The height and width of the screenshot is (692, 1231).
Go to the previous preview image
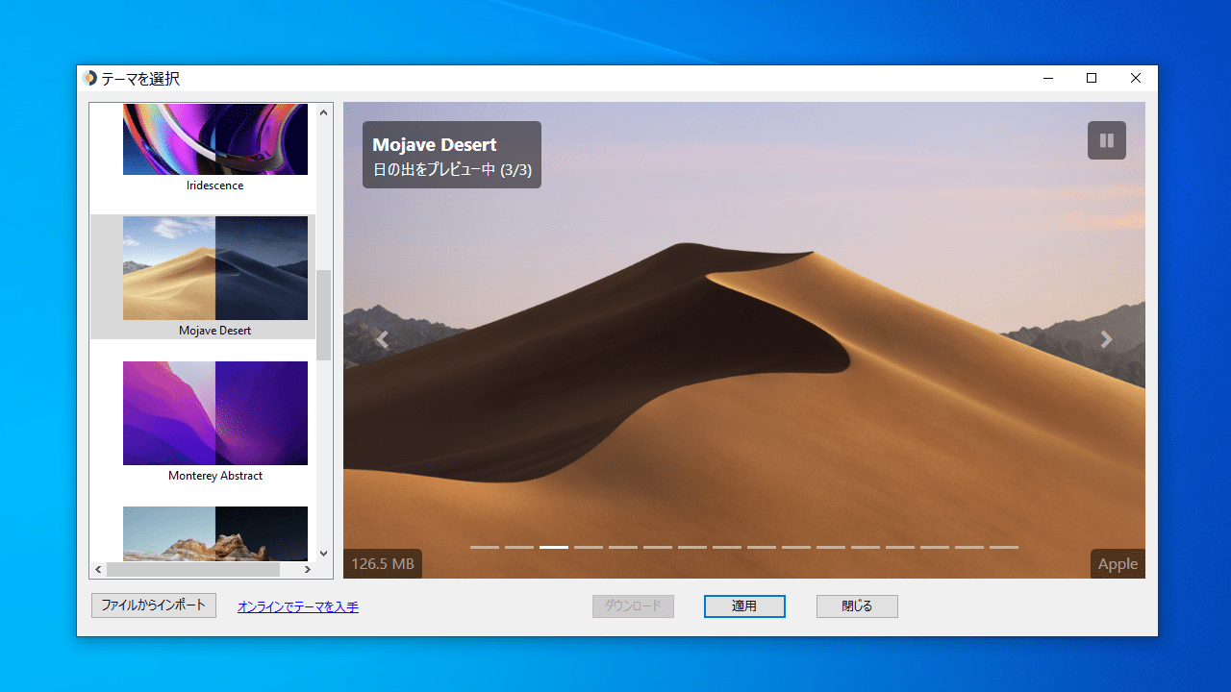[x=382, y=339]
